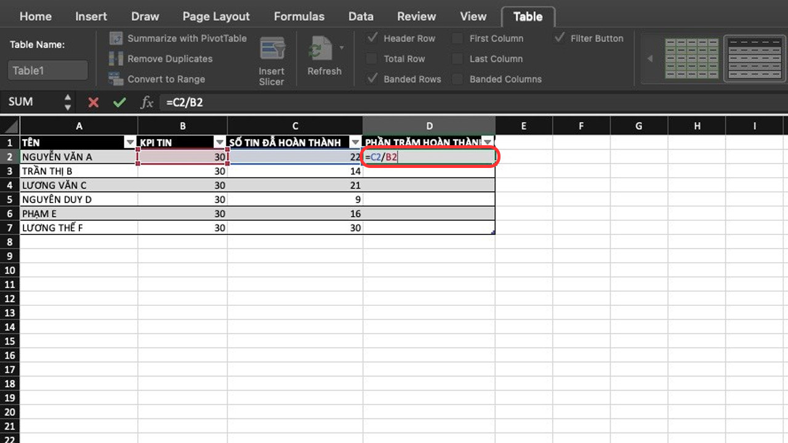Switch to the Insert tab

(x=91, y=17)
